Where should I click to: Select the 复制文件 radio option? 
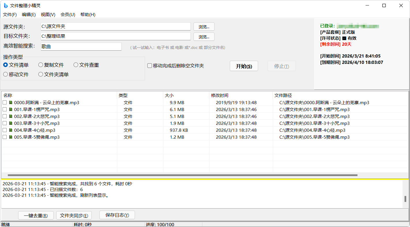(x=41, y=65)
